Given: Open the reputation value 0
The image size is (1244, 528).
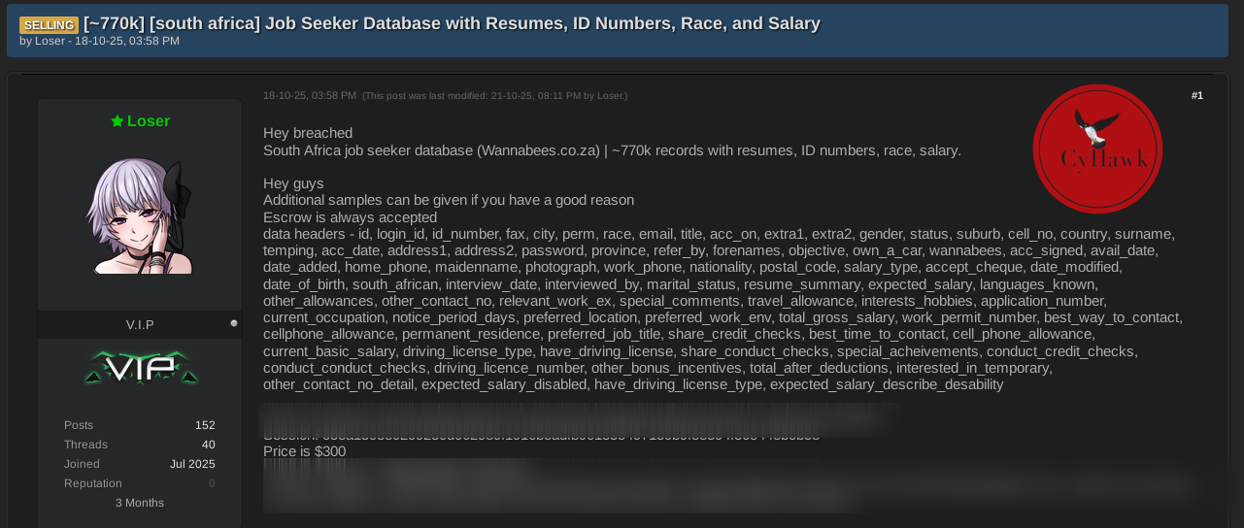Looking at the screenshot, I should point(212,483).
